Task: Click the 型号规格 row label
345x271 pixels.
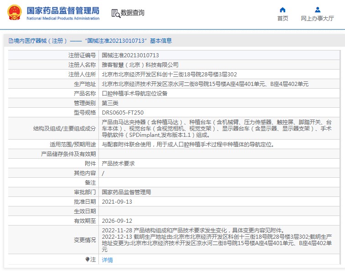Action: click(85, 113)
